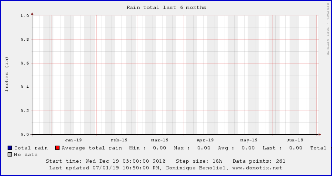Click the '0.2' y-axis value
This screenshot has height=176, width=332.
click(25, 111)
